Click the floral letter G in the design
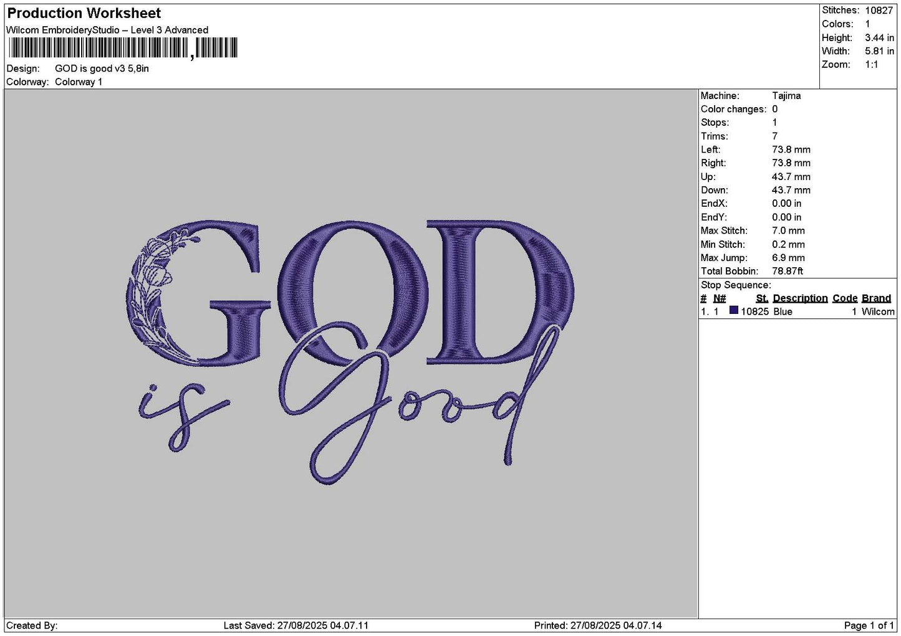 [198, 293]
